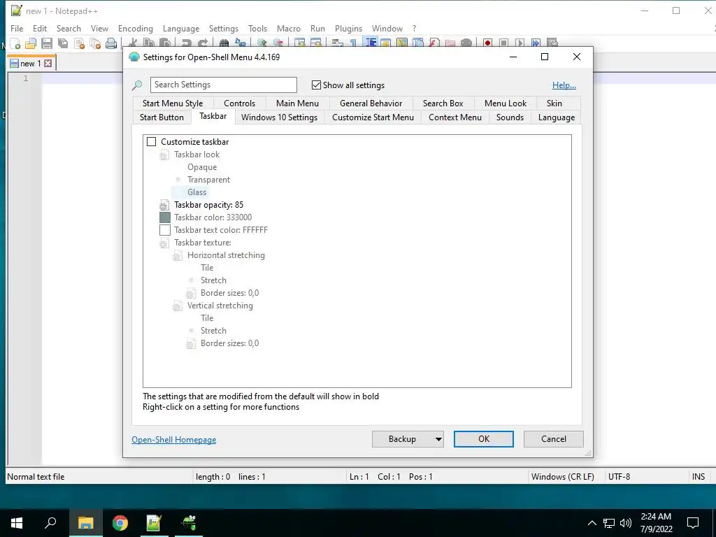Open Notepad++ Plugins menu
Viewport: 716px width, 537px height.
tap(348, 28)
